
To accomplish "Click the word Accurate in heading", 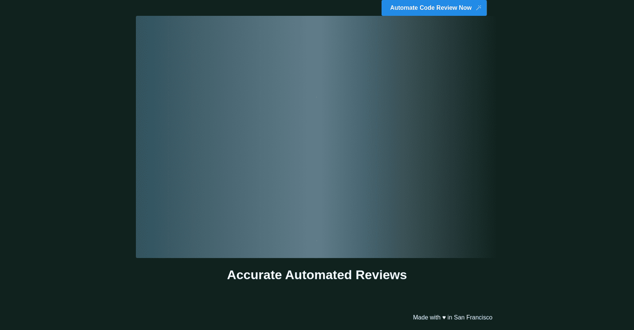I will pyautogui.click(x=254, y=275).
